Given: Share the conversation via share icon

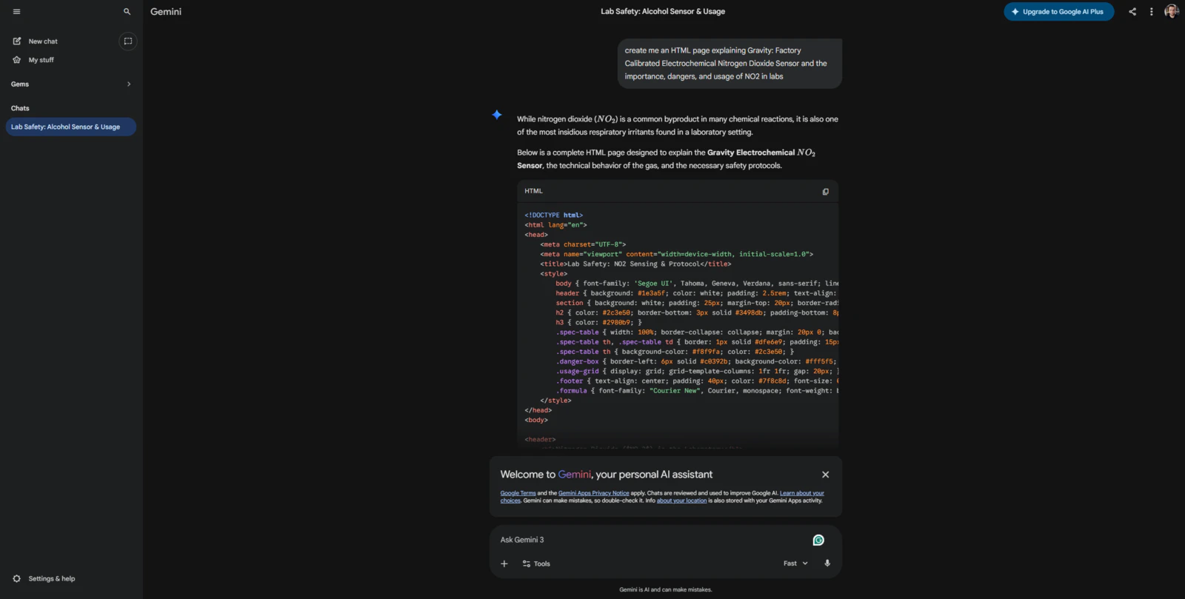Looking at the screenshot, I should coord(1132,12).
